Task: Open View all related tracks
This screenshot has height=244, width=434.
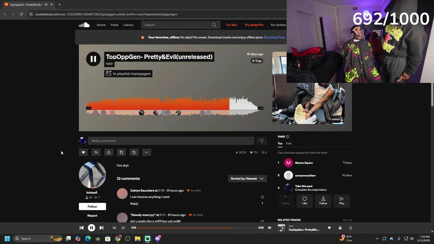Action: point(347,220)
